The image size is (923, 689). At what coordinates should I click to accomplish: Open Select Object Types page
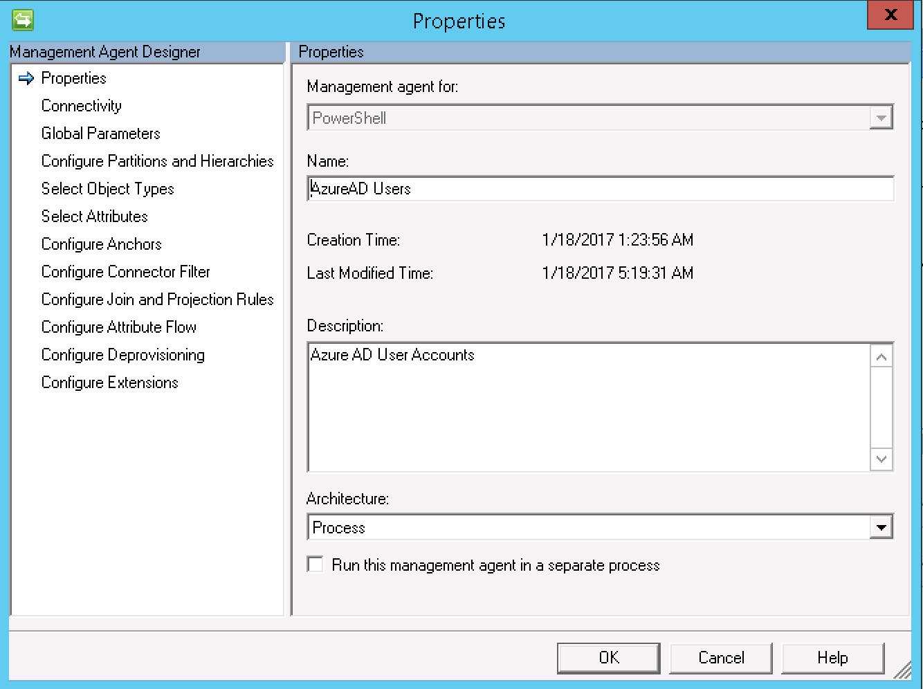(108, 189)
